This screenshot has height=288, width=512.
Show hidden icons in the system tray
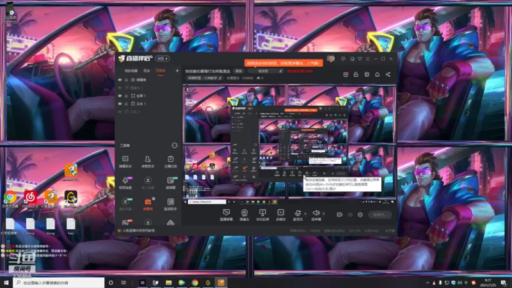pos(428,282)
